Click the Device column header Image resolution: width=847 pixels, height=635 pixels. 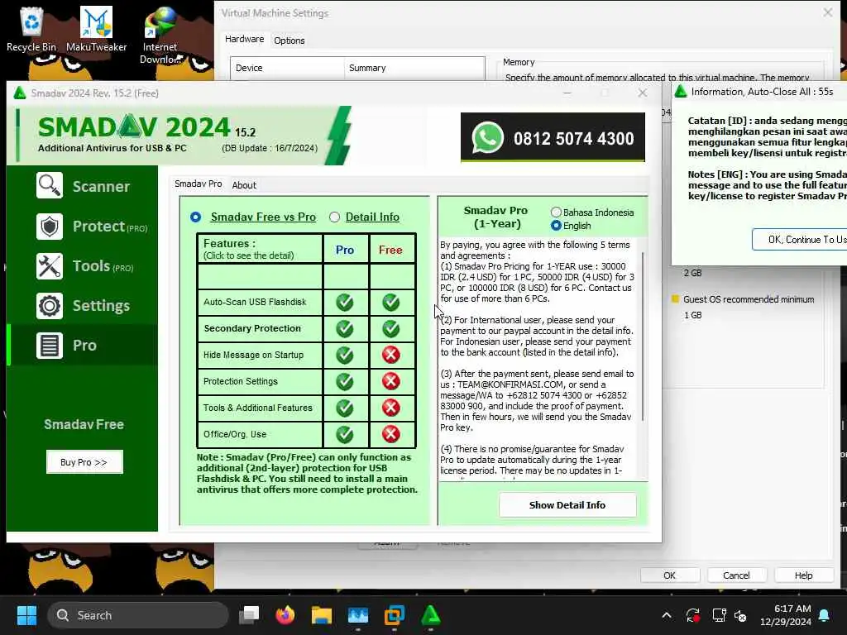coord(287,68)
